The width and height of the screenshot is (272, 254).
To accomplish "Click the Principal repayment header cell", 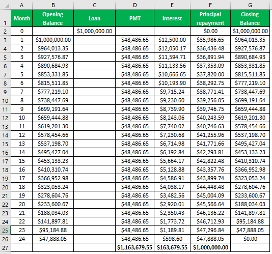I will 210,18.
